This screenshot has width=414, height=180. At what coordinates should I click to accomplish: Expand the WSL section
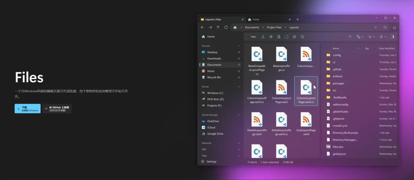click(239, 149)
